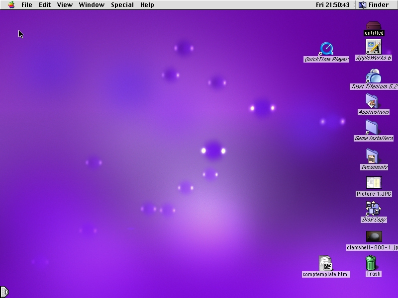Select the comptemplate.html file icon

[x=326, y=263]
